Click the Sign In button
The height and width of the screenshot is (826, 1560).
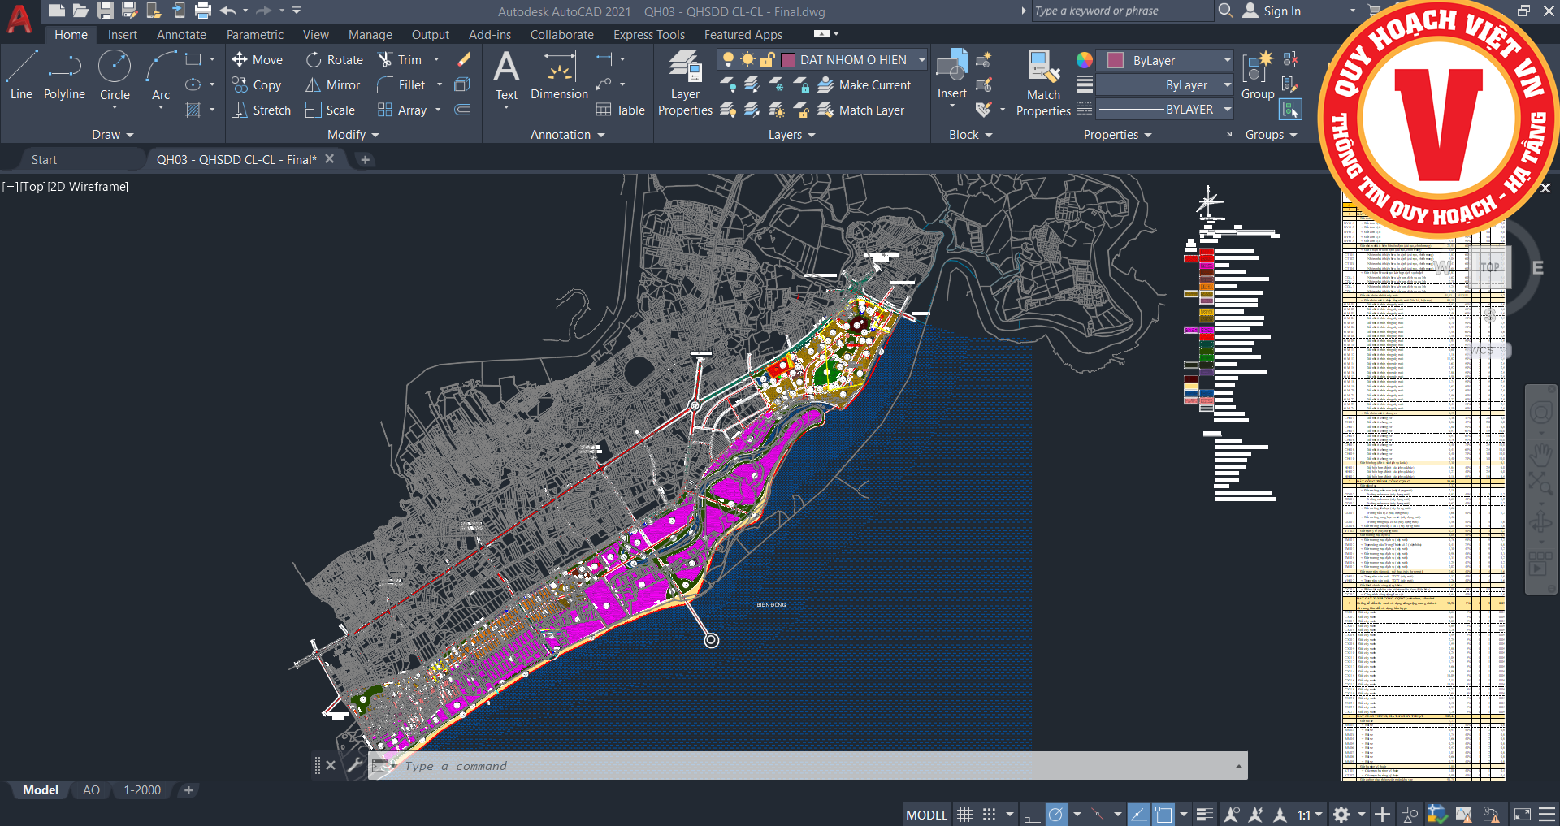pos(1272,11)
